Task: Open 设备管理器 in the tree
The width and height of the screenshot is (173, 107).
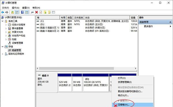Action: [x=17, y=43]
